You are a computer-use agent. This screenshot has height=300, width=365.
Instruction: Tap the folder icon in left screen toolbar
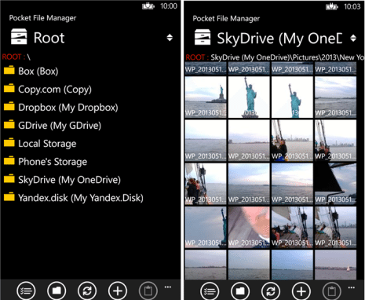coord(57,291)
